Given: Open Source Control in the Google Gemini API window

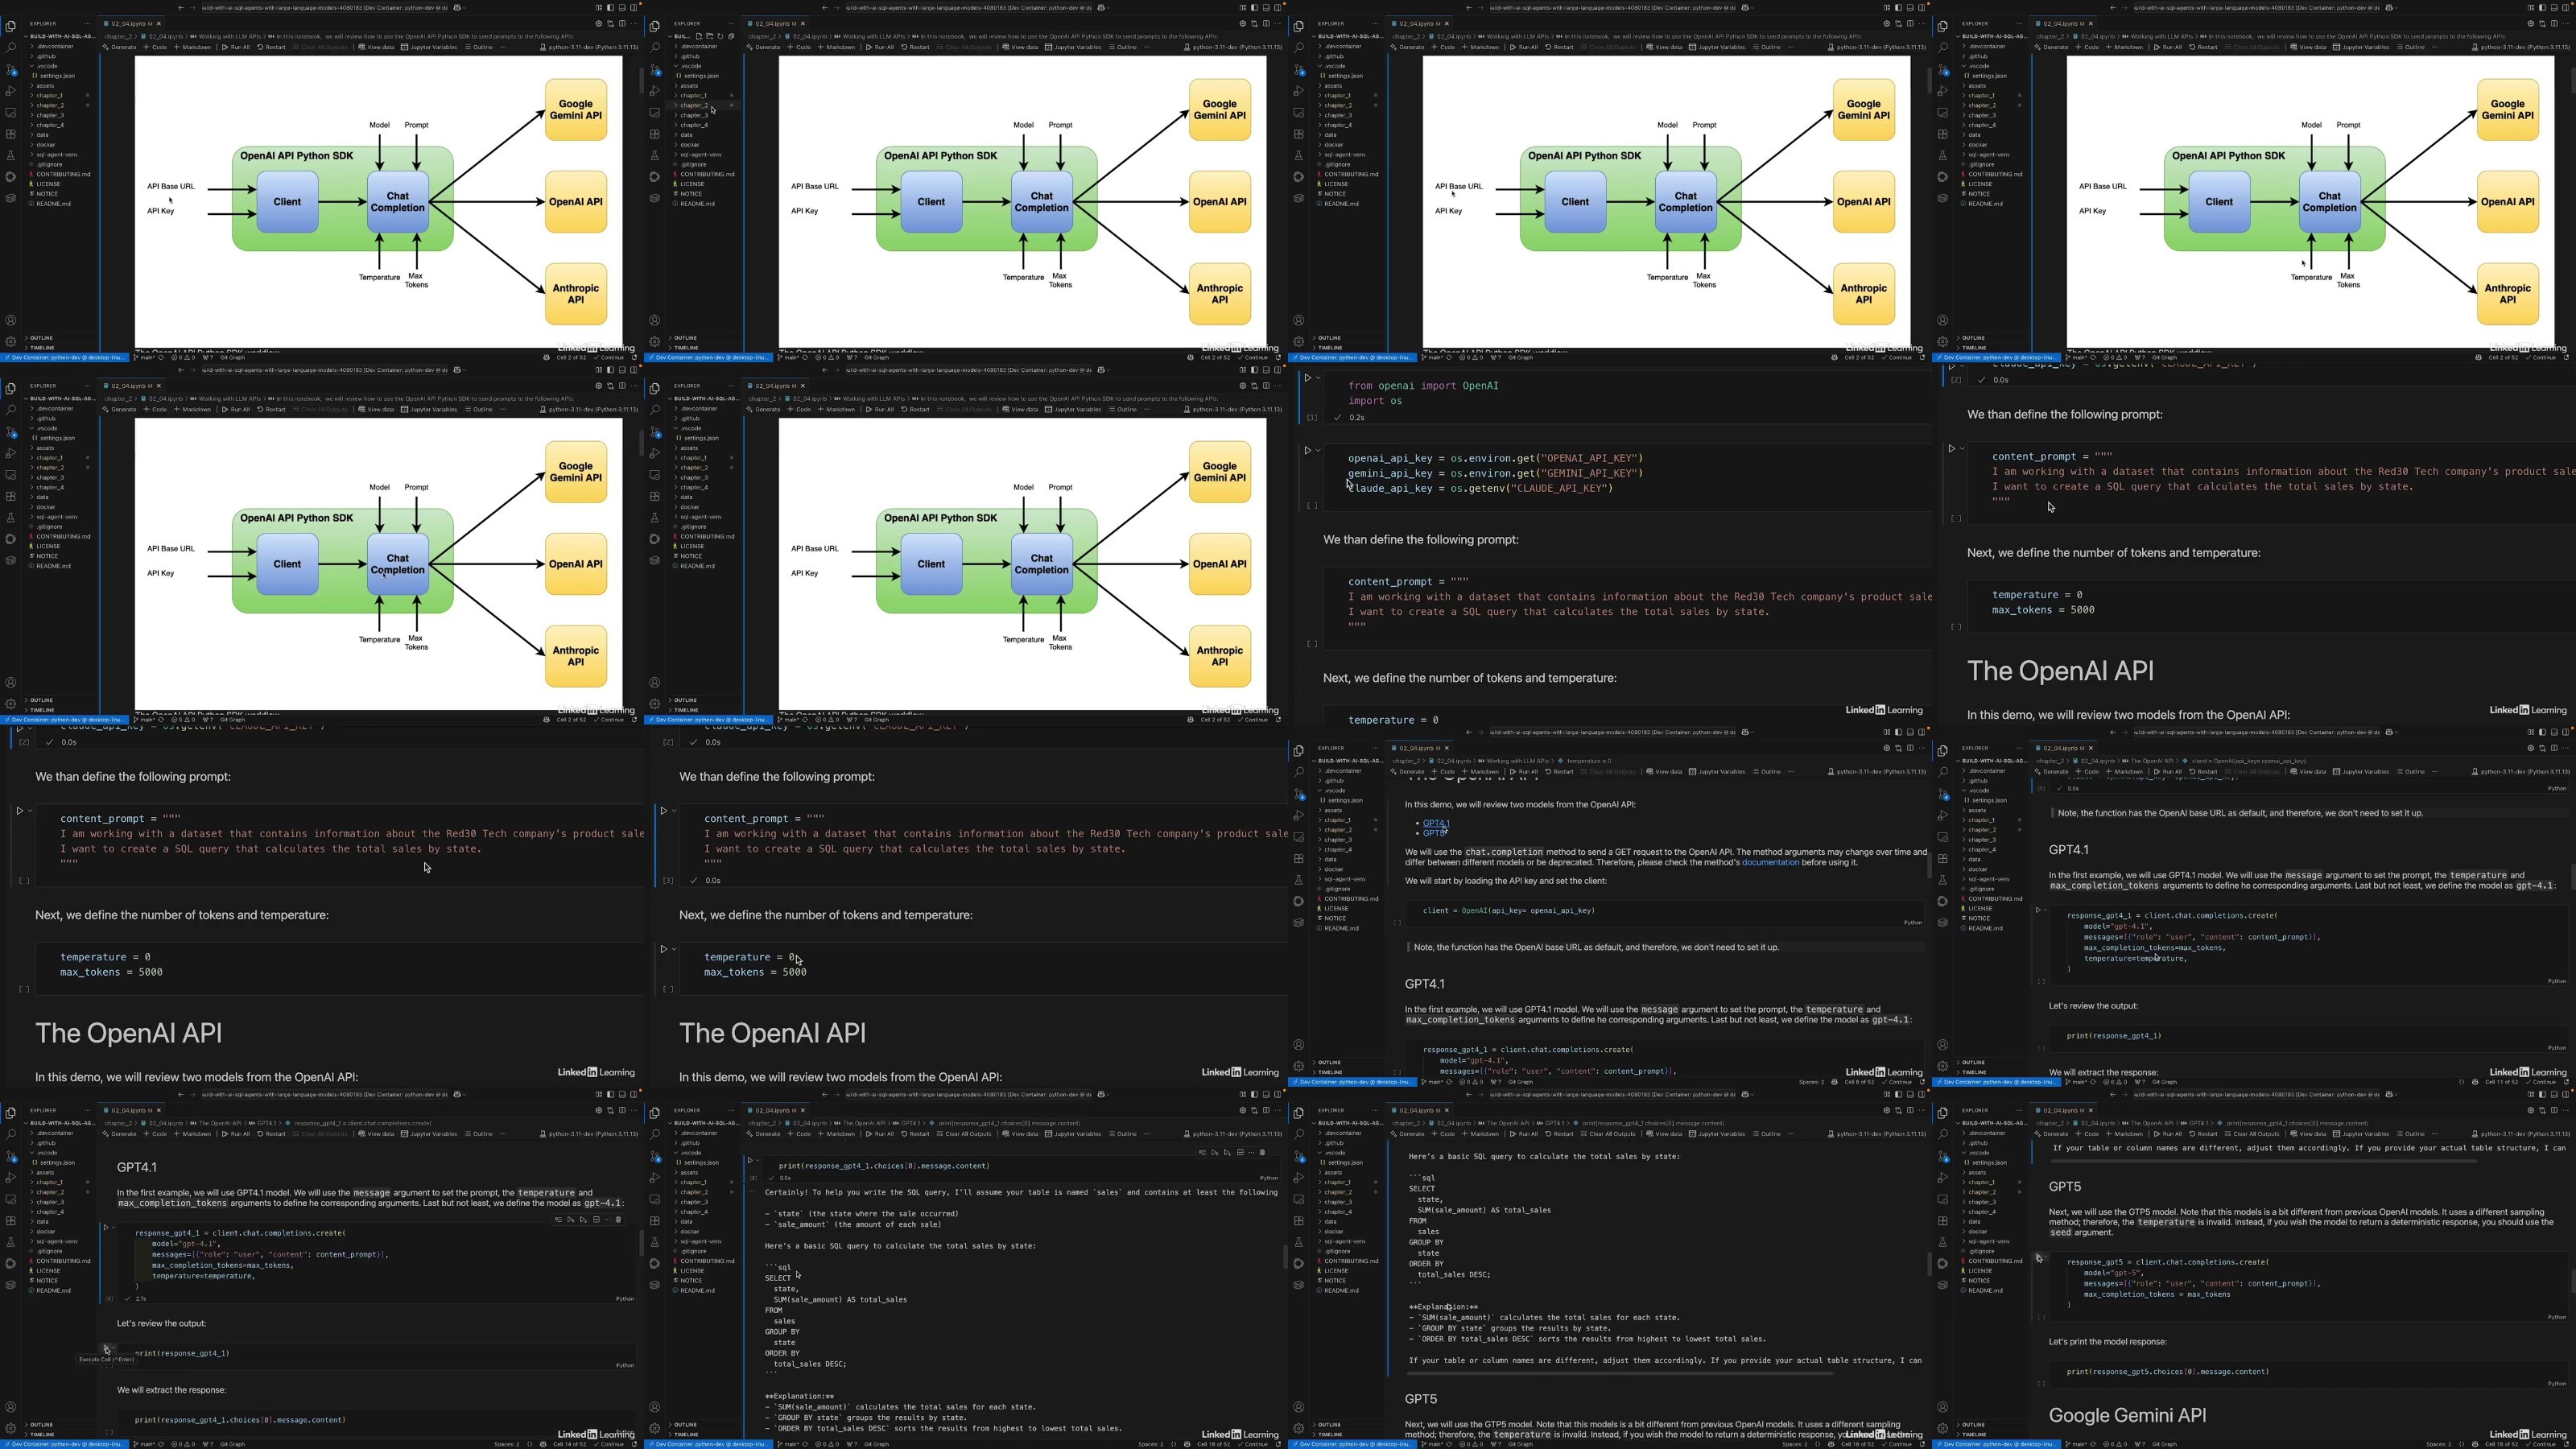Looking at the screenshot, I should [x=1942, y=1155].
